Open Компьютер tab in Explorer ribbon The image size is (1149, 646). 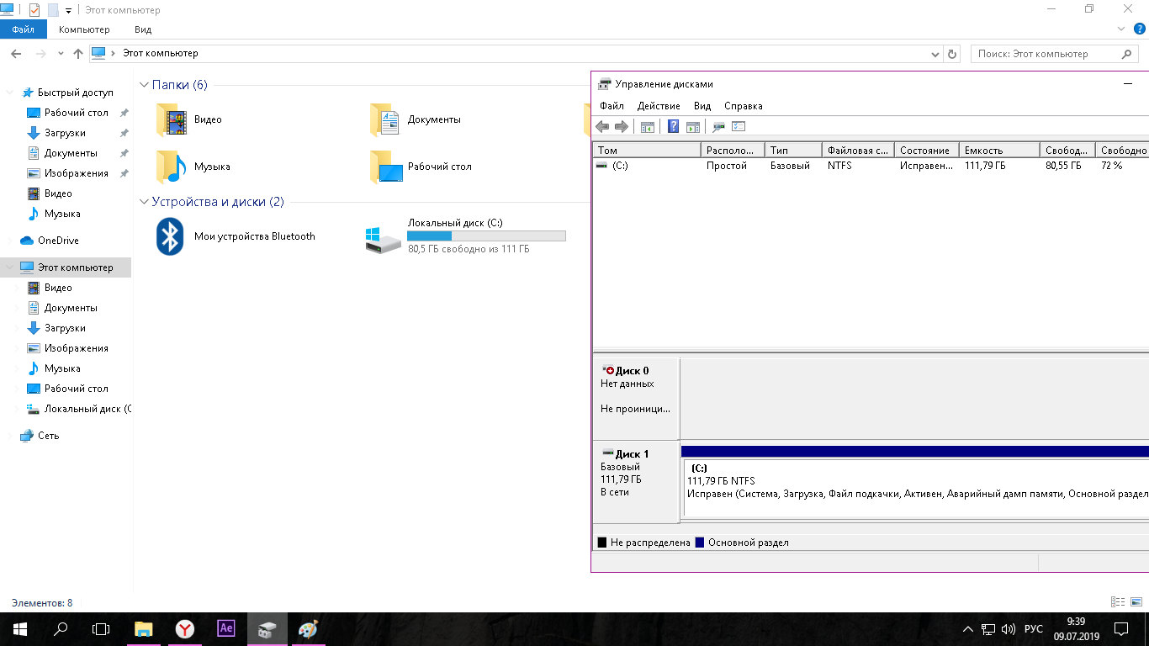[x=84, y=29]
